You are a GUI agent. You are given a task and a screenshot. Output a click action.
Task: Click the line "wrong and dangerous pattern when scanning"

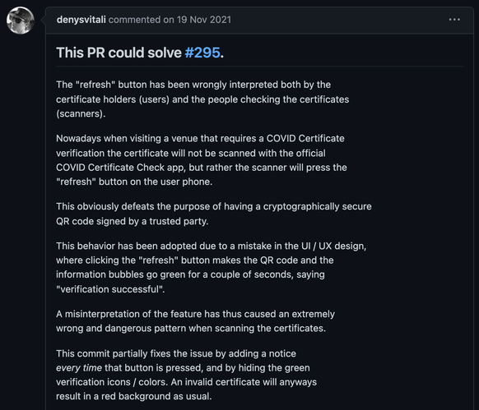tap(191, 329)
